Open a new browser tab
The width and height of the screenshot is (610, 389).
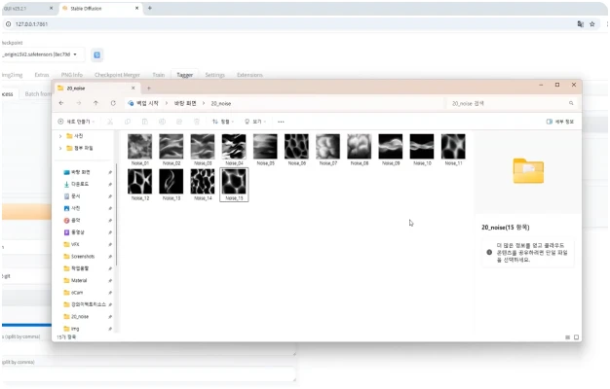pos(150,8)
